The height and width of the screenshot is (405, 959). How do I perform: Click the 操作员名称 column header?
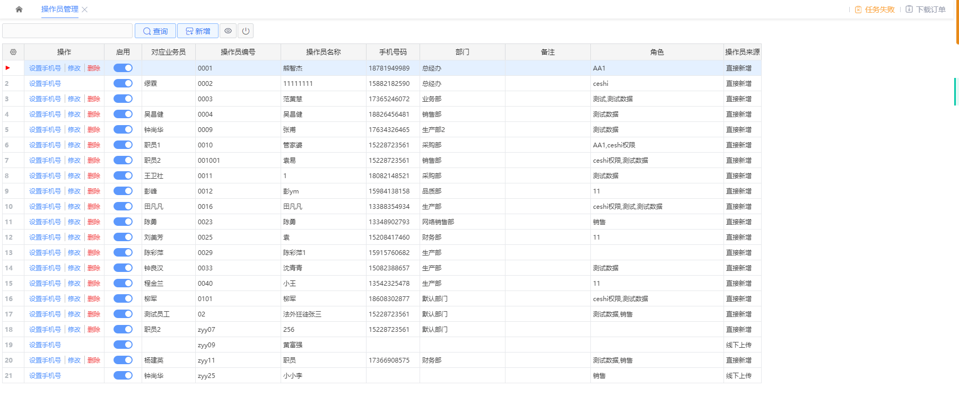coord(324,52)
